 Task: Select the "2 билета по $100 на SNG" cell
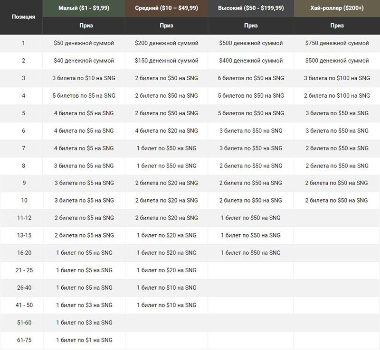337,96
